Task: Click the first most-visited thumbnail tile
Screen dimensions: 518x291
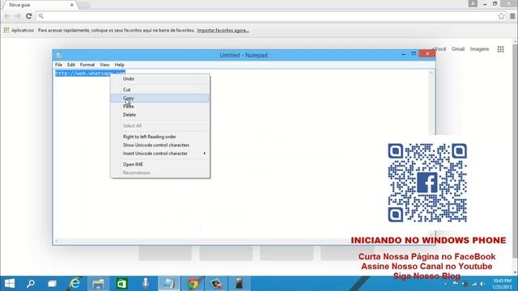Action: point(165,253)
